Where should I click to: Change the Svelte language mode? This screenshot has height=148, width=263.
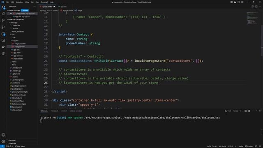point(240,146)
